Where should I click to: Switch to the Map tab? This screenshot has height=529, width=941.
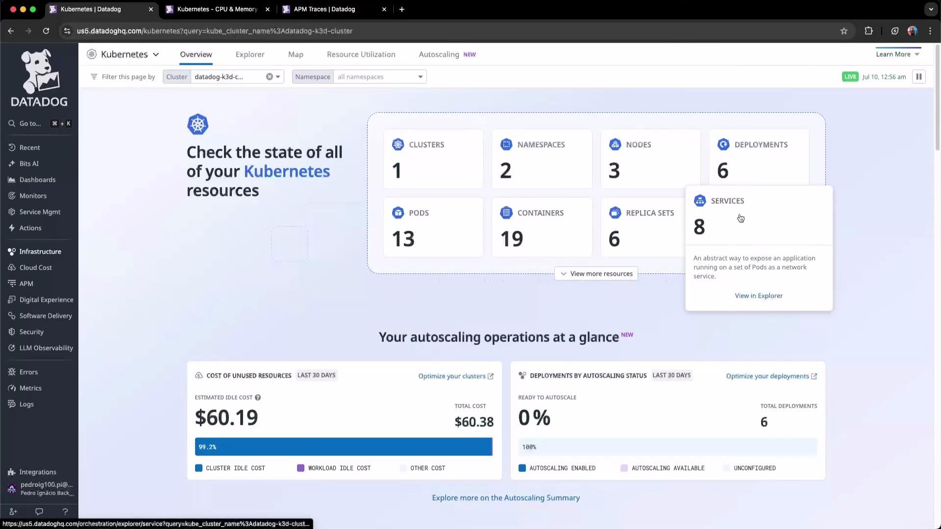(296, 54)
